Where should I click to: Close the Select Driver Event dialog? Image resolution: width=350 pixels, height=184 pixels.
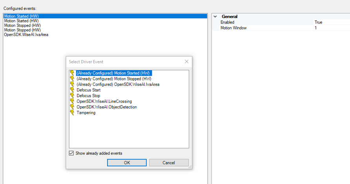click(187, 62)
